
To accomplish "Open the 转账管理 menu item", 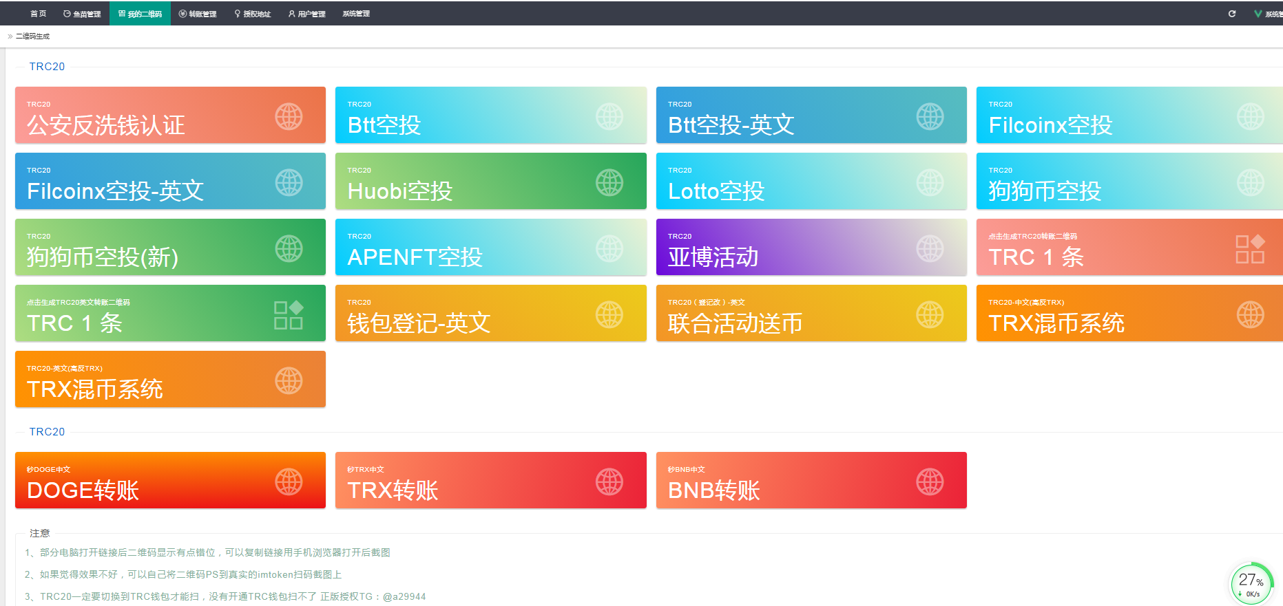I will [198, 14].
